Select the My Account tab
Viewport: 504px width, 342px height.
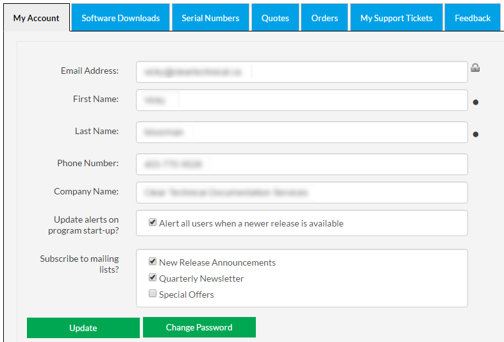tap(37, 18)
